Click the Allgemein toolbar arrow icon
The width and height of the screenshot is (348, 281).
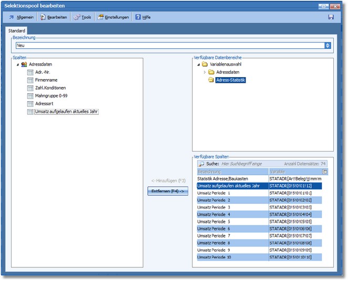tap(12, 17)
